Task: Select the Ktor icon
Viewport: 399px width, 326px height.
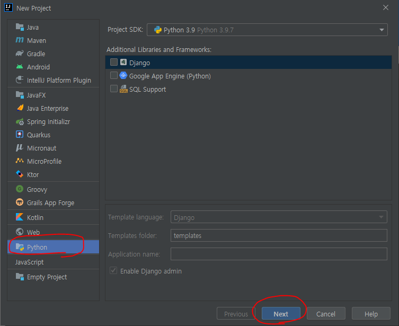Action: click(x=20, y=174)
